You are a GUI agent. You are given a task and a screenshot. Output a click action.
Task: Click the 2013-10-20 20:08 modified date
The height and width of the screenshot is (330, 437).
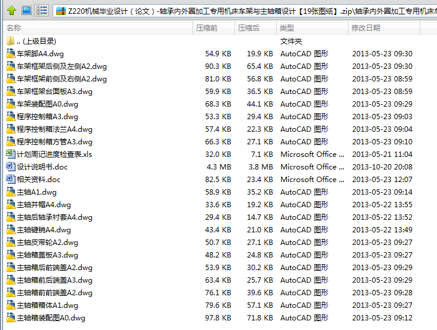point(382,166)
